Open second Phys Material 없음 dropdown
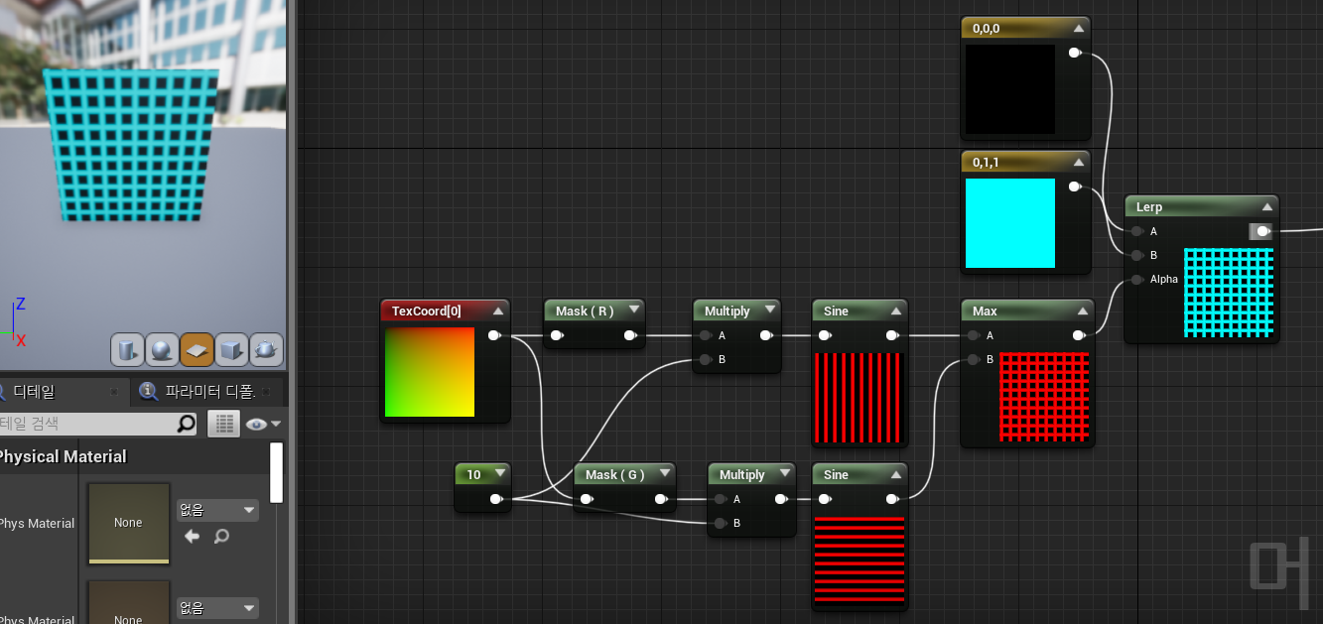The height and width of the screenshot is (624, 1323). (x=217, y=607)
